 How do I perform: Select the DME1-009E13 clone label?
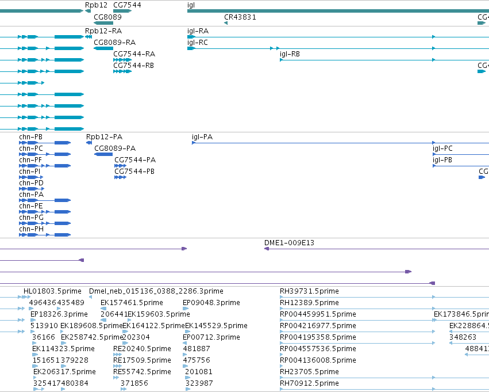(289, 243)
